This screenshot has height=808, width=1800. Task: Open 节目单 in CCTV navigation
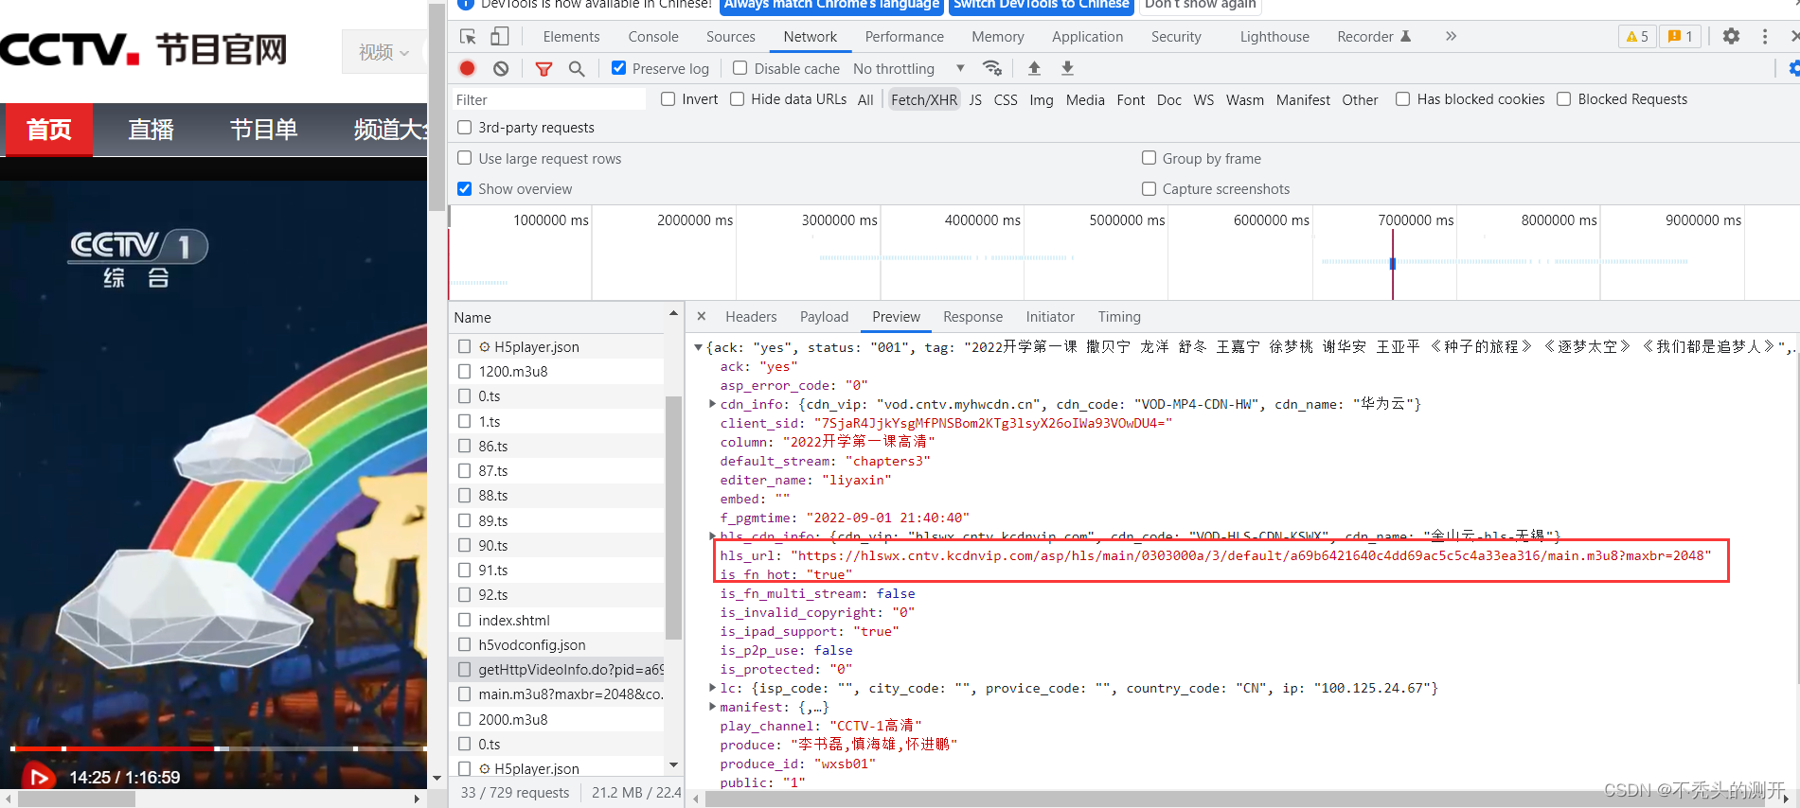click(264, 129)
